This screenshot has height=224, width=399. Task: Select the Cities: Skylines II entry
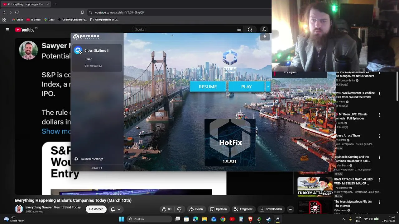pos(97,50)
